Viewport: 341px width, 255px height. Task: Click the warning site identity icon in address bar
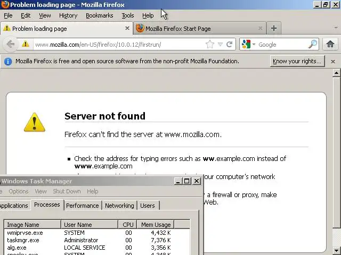(x=26, y=44)
